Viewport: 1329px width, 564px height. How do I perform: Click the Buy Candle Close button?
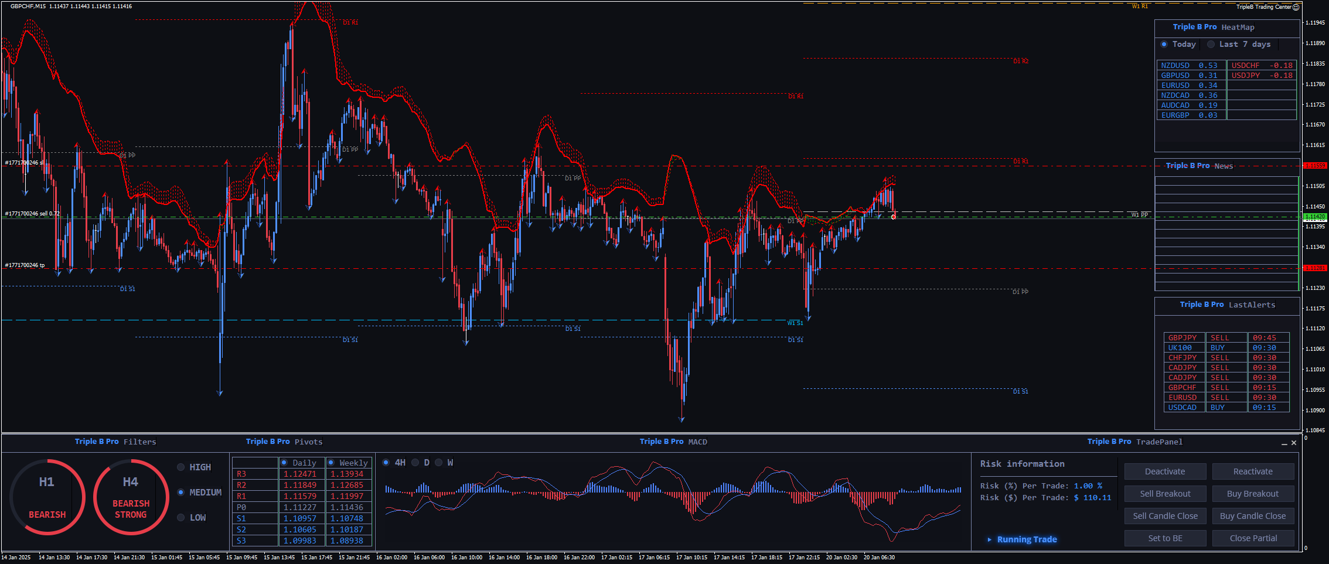pos(1253,516)
